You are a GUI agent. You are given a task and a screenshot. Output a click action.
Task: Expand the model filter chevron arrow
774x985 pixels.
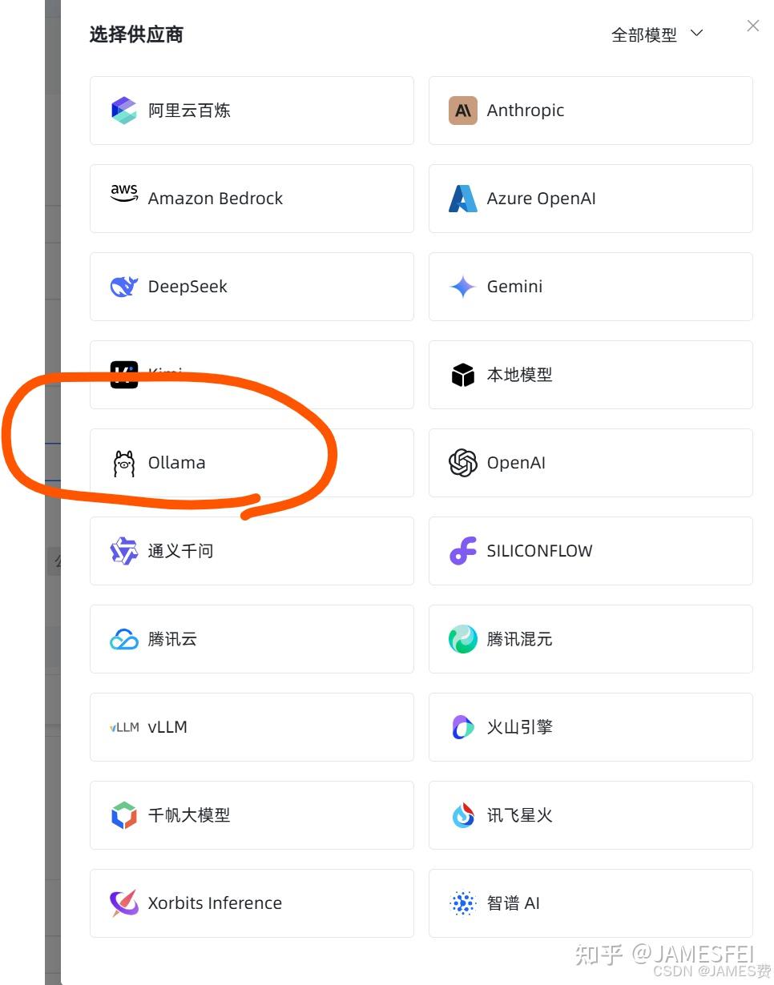tap(696, 34)
